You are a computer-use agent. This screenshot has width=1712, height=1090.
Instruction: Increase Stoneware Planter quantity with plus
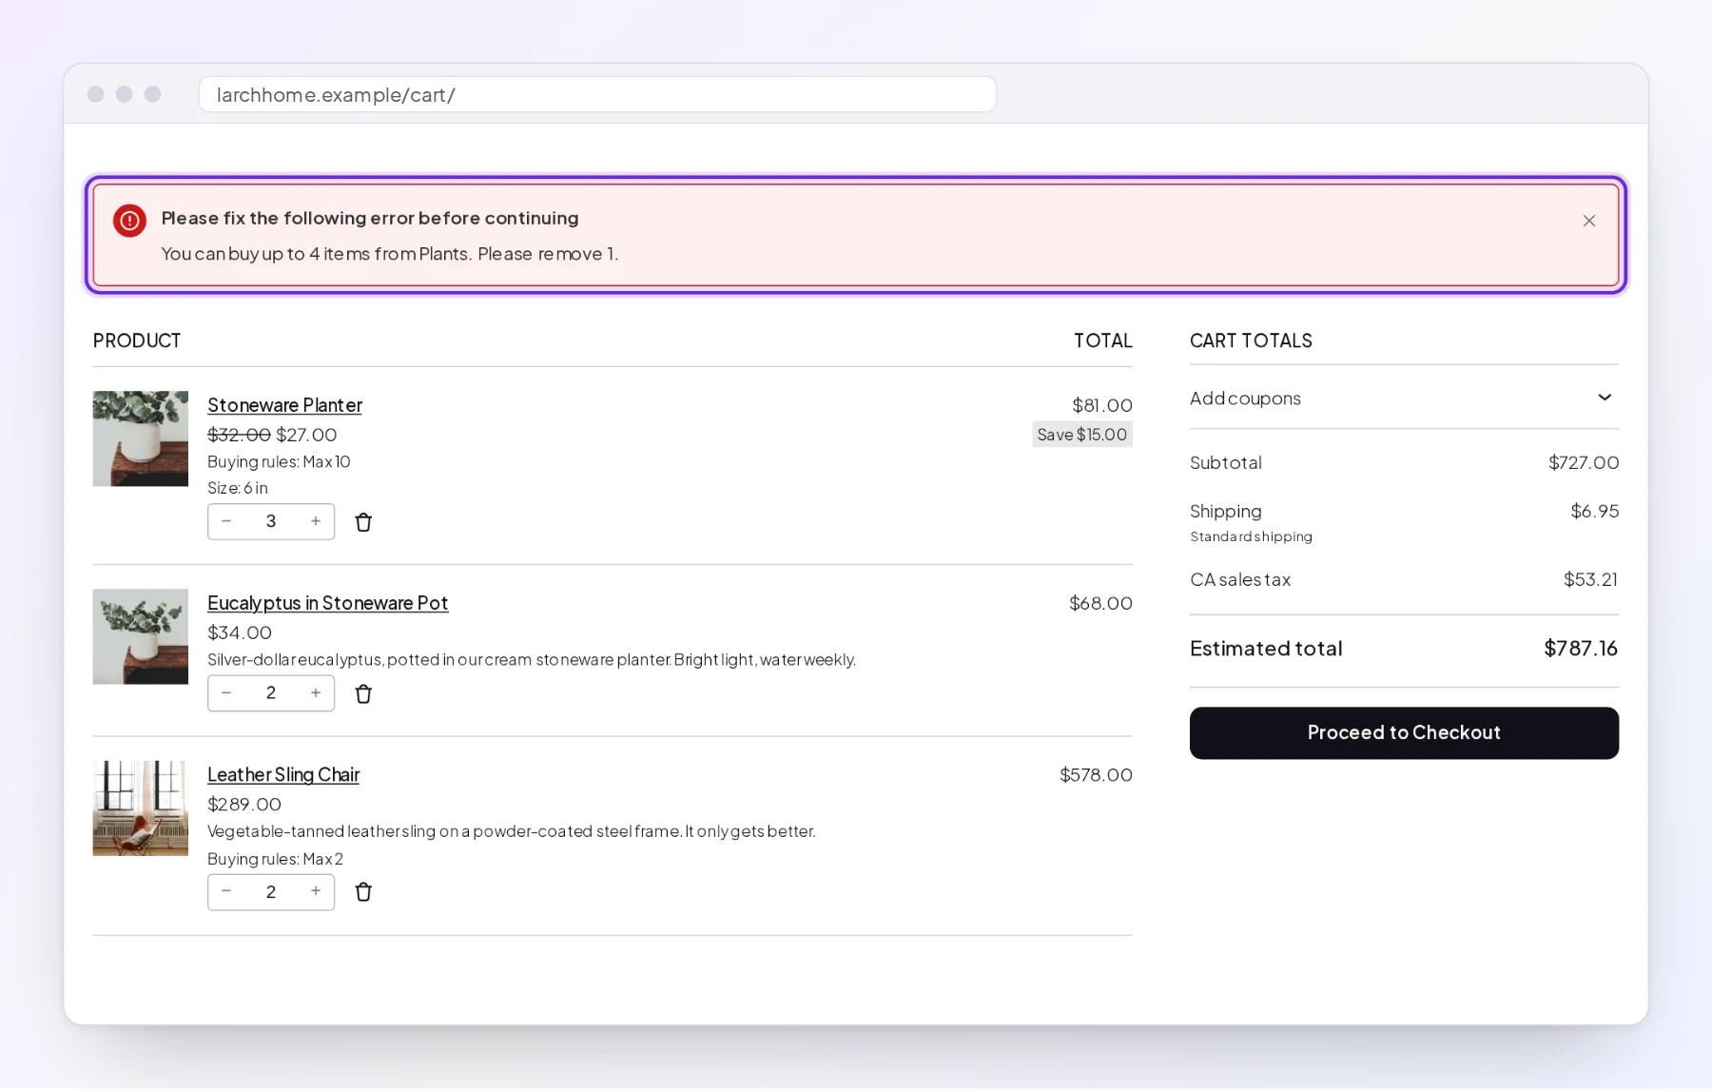tap(316, 521)
